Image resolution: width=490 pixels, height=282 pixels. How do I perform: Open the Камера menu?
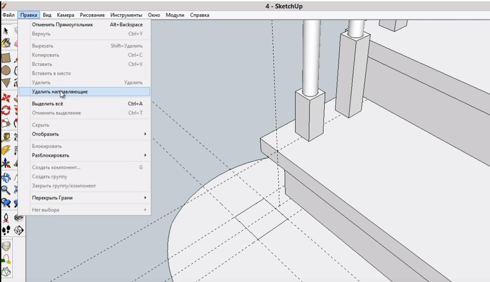(65, 15)
